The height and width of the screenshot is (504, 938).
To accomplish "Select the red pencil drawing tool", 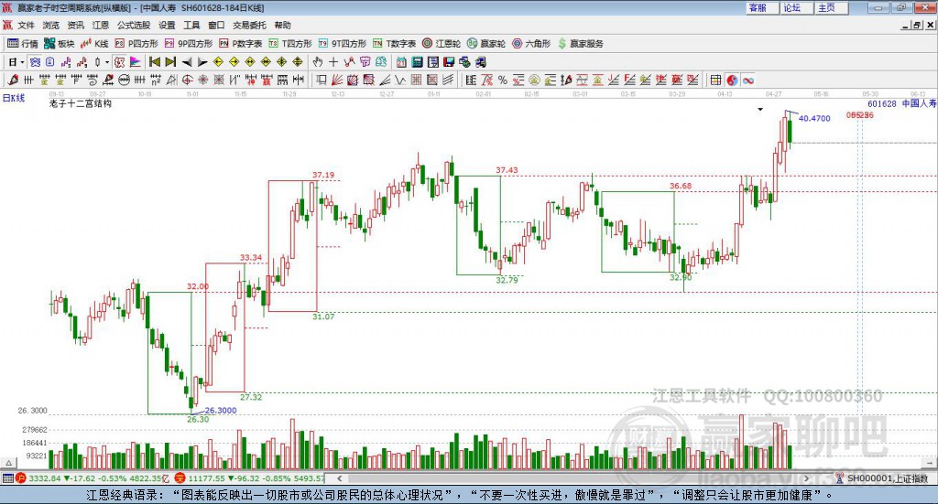I will click(x=13, y=80).
